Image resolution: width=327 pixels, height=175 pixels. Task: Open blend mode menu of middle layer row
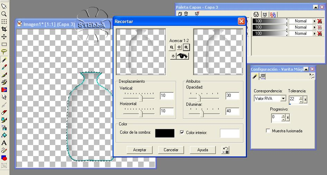(314, 27)
